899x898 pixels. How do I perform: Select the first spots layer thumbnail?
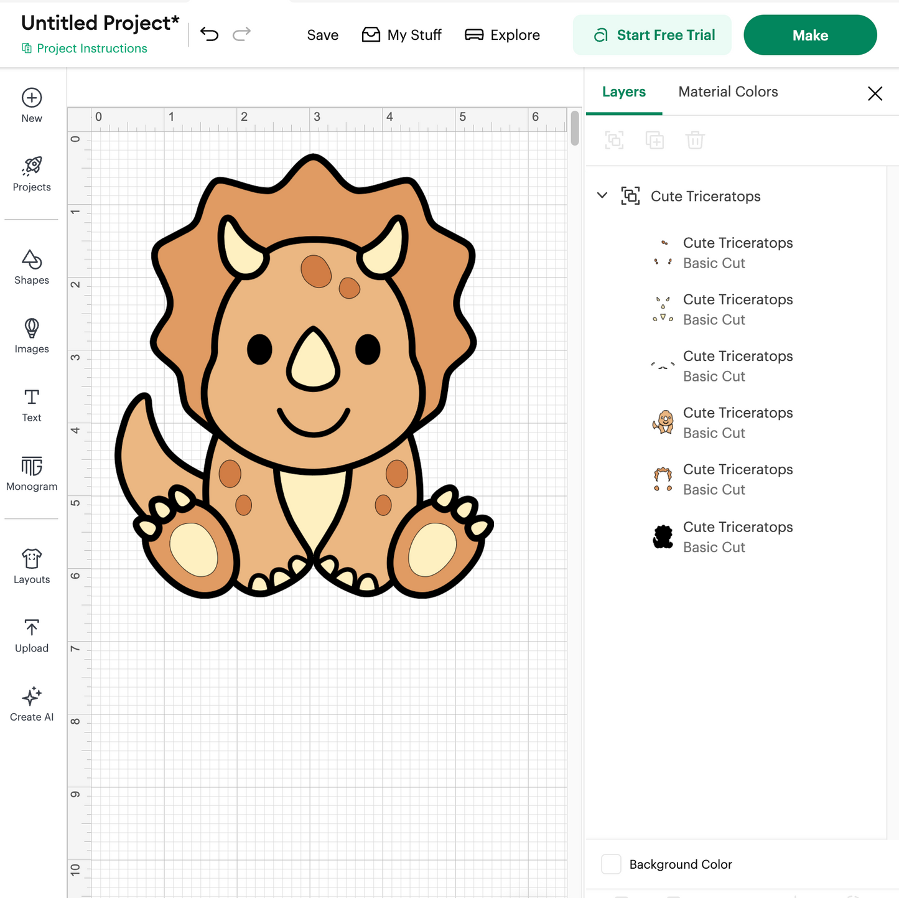pyautogui.click(x=663, y=253)
